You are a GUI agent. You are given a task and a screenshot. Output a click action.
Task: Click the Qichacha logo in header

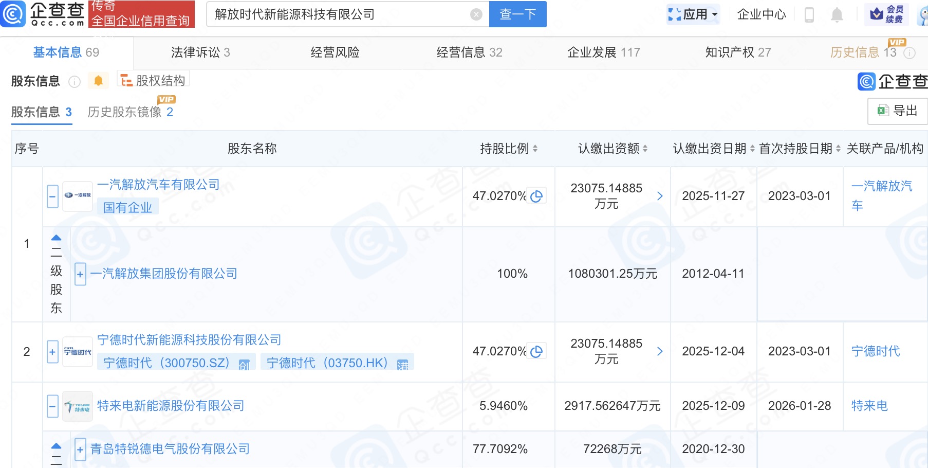click(43, 14)
